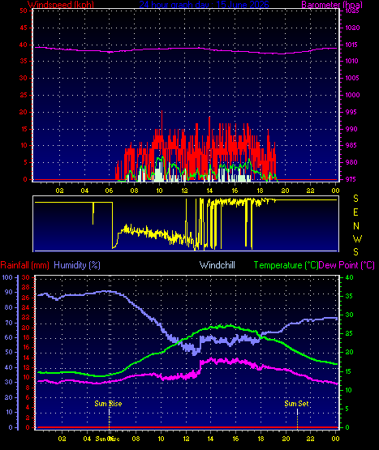Click the E wind direction label
The width and height of the screenshot is (379, 450).
[355, 212]
